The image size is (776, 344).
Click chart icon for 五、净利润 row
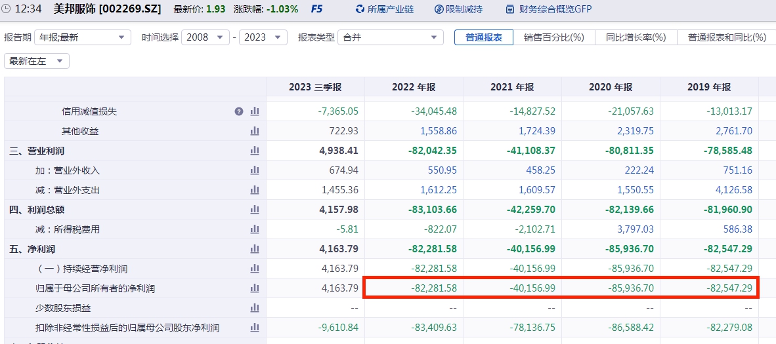[x=255, y=249]
